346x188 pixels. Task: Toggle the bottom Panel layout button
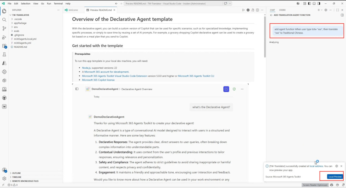tap(314, 3)
